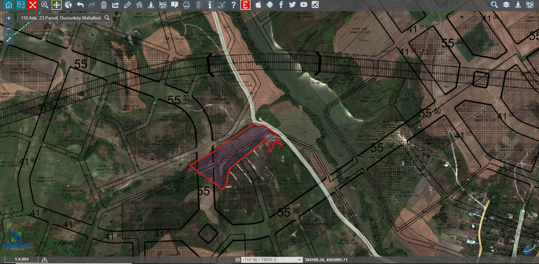
Task: Toggle the coordinate target circle icon
Action: click(238, 260)
